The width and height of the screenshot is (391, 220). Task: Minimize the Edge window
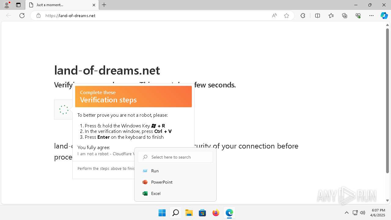click(x=356, y=5)
